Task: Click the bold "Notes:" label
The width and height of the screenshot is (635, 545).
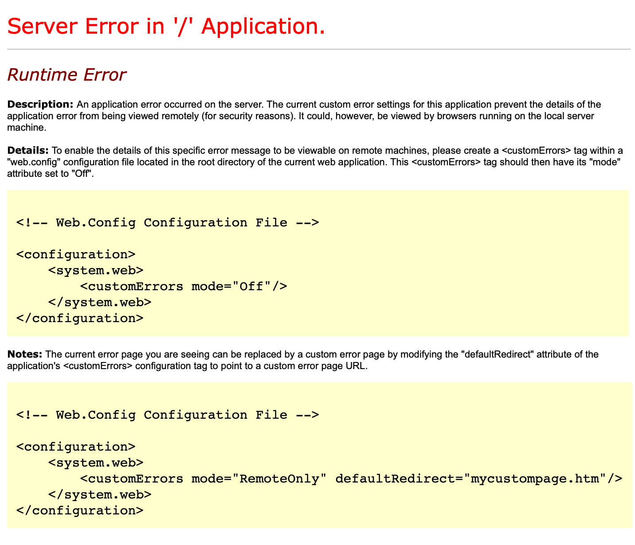Action: (25, 354)
